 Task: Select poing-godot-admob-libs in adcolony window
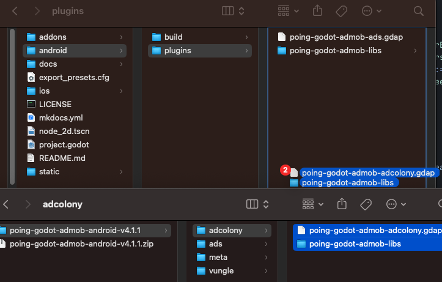coord(367,244)
